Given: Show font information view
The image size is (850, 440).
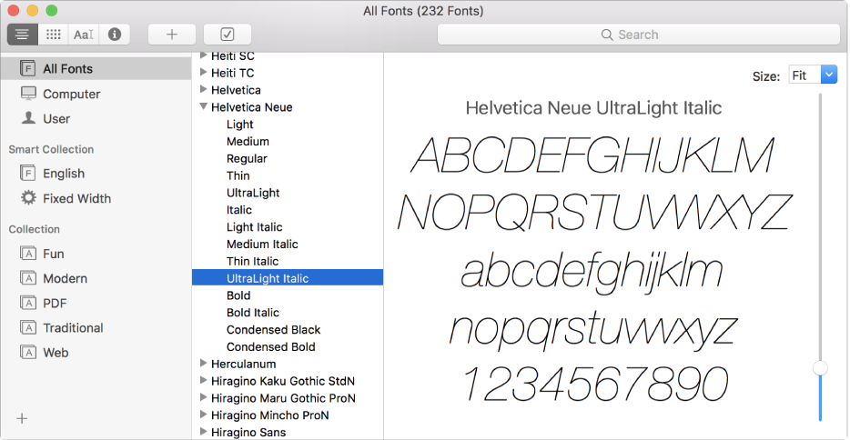Looking at the screenshot, I should coord(115,35).
